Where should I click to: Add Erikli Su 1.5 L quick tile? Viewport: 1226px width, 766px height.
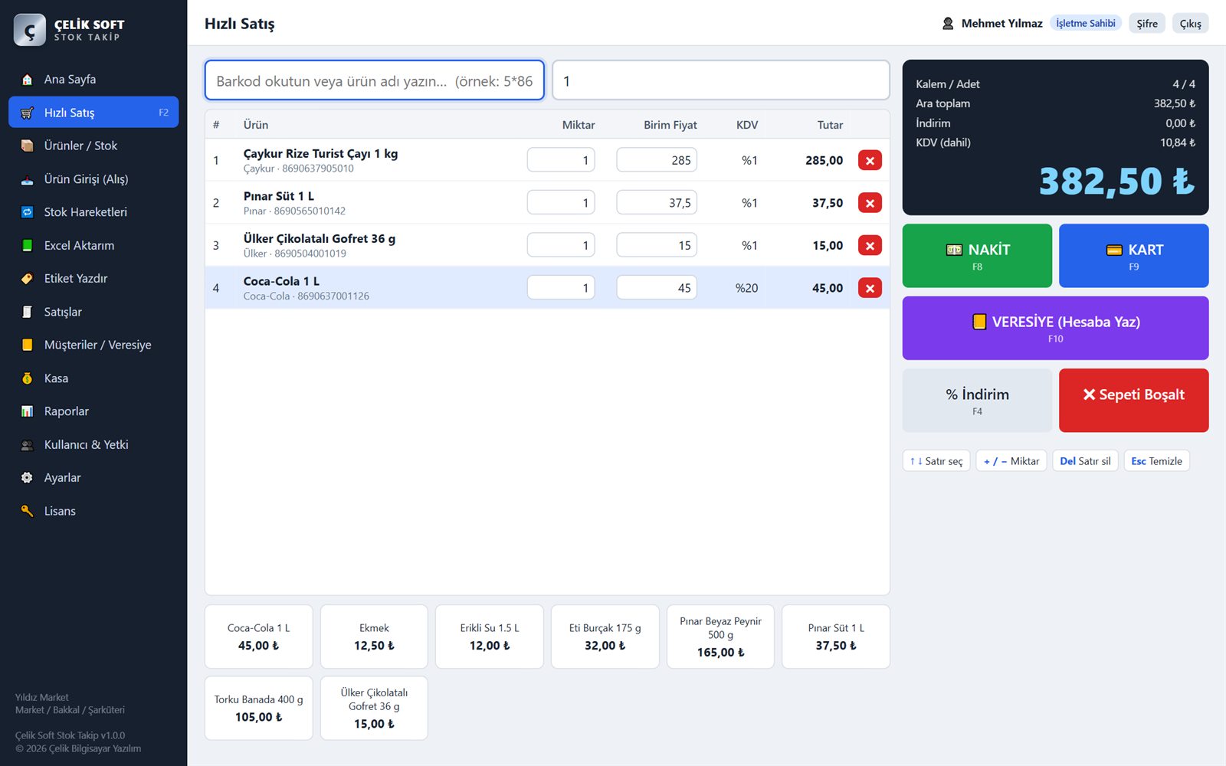[490, 637]
